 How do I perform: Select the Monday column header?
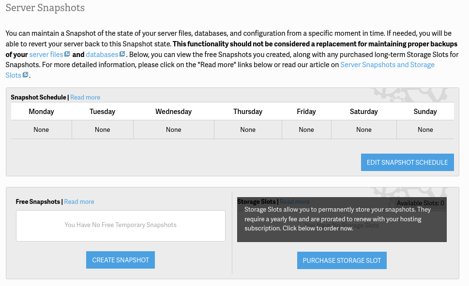(x=41, y=112)
